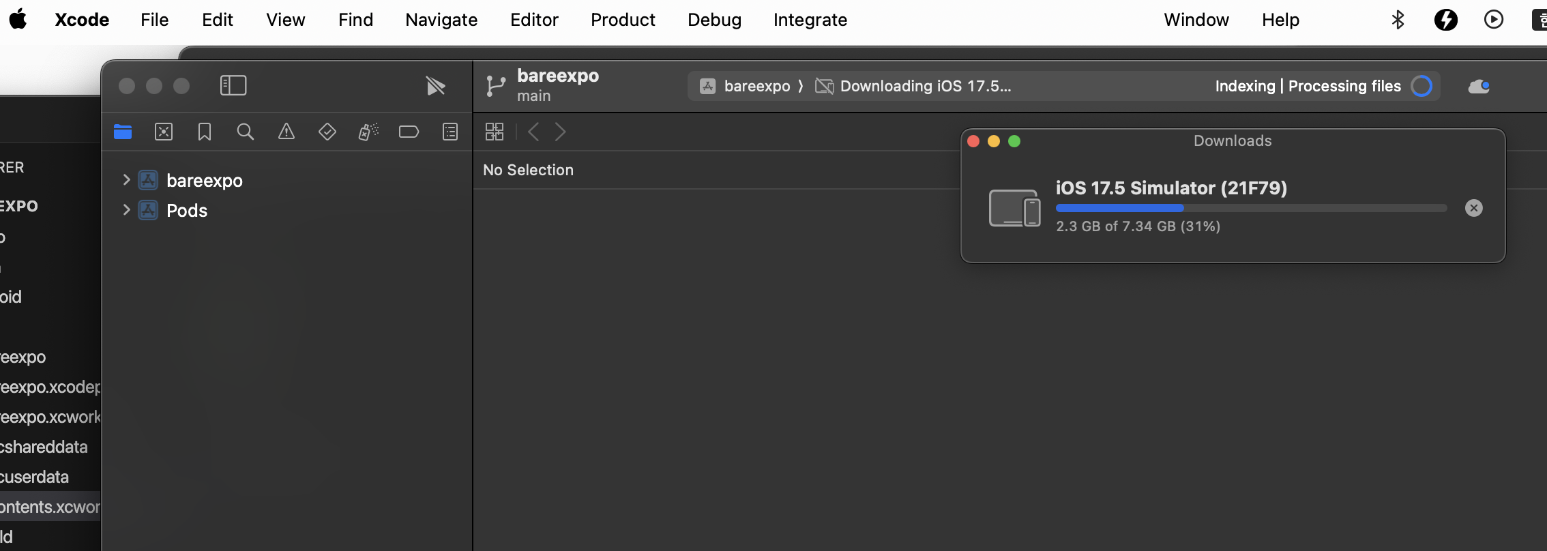Open the Window menu
Viewport: 1547px width, 551px height.
click(x=1196, y=20)
